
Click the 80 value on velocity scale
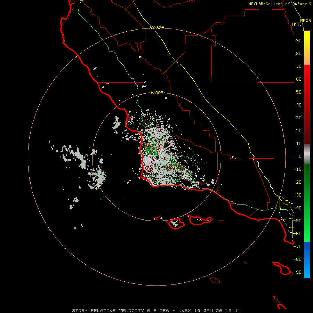click(x=299, y=53)
